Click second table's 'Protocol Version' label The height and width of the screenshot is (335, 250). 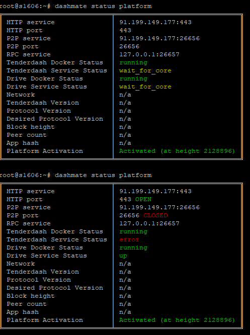point(39,280)
